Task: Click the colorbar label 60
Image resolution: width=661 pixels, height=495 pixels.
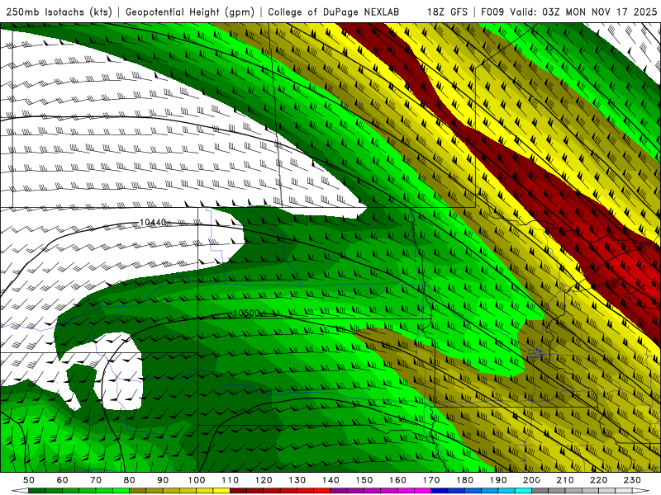Action: 63,480
